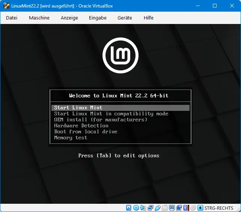This screenshot has width=241, height=212.
Task: Click the optical disc status icon
Action: pos(136,208)
